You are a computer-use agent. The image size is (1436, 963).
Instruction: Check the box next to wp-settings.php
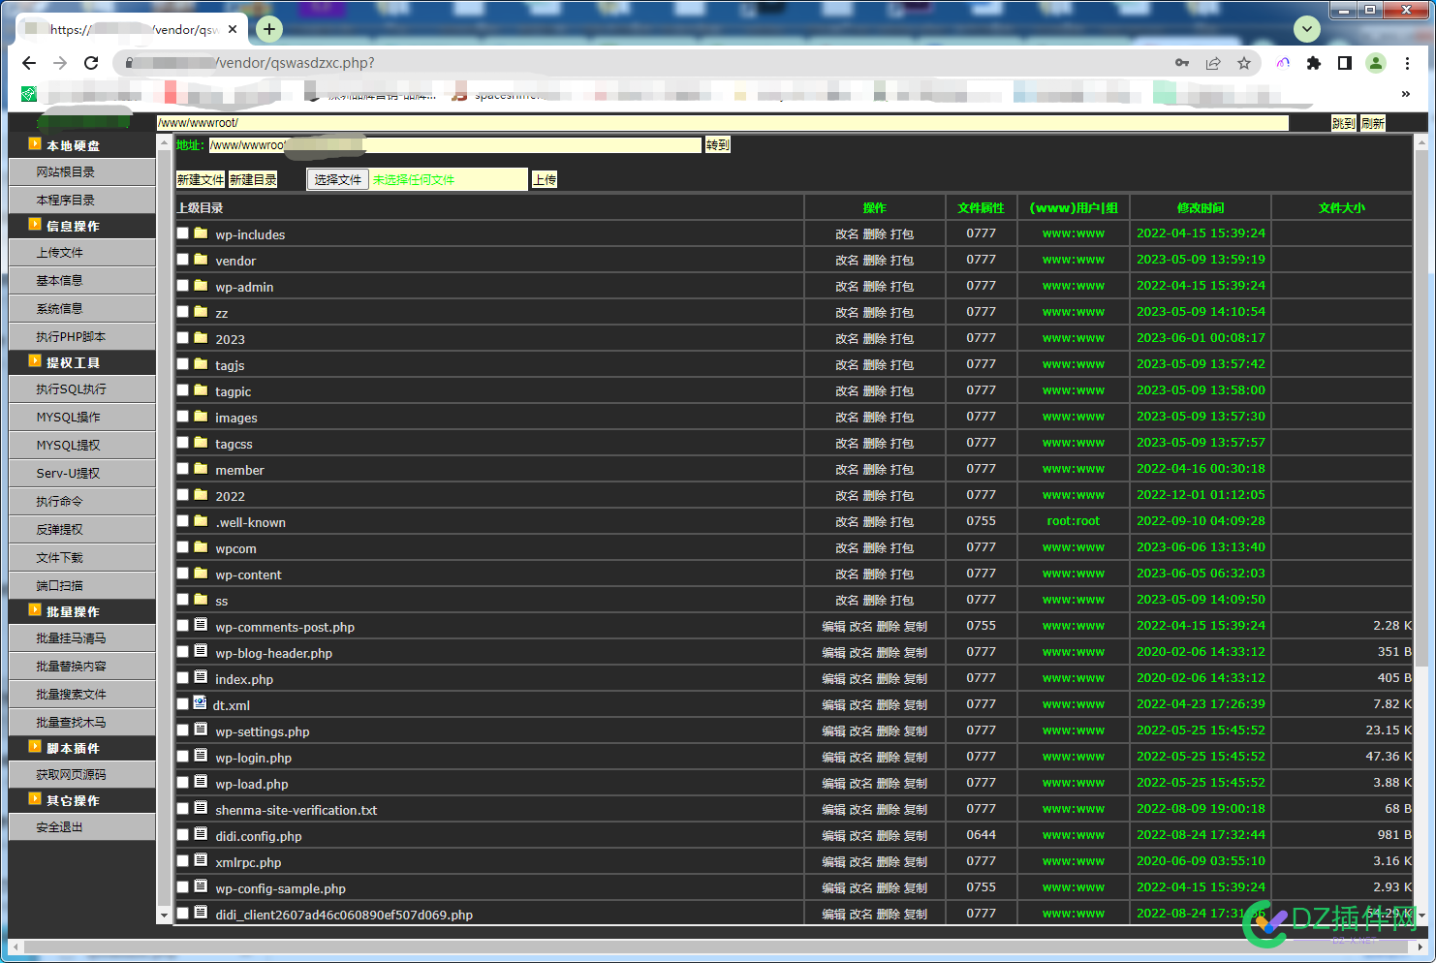tap(183, 730)
